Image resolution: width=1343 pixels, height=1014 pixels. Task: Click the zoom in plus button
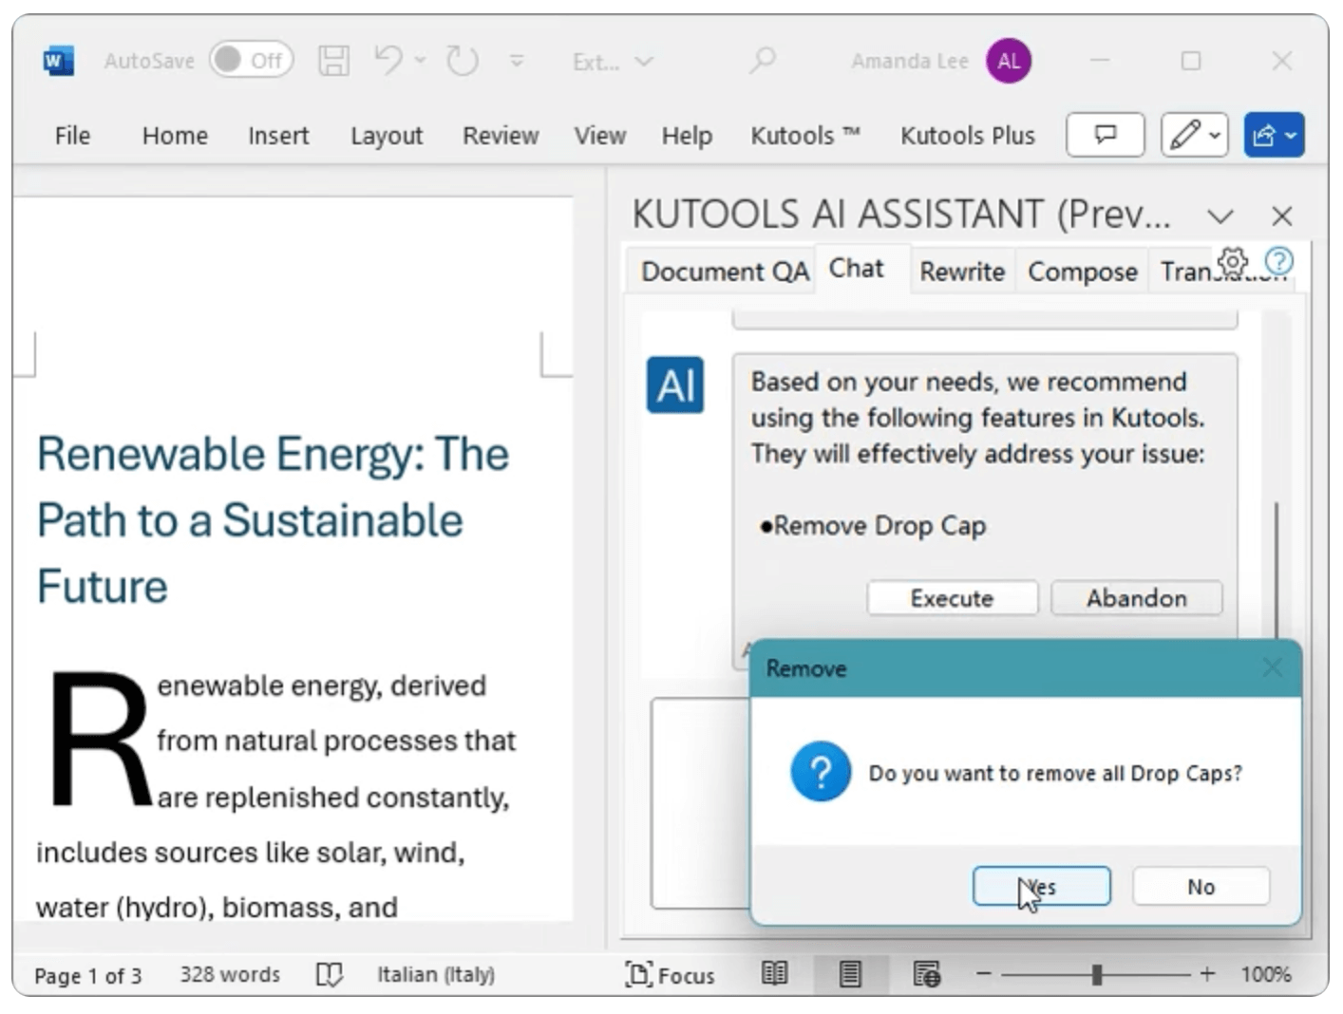coord(1207,974)
